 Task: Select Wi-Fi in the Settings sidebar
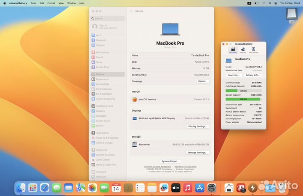[108, 35]
